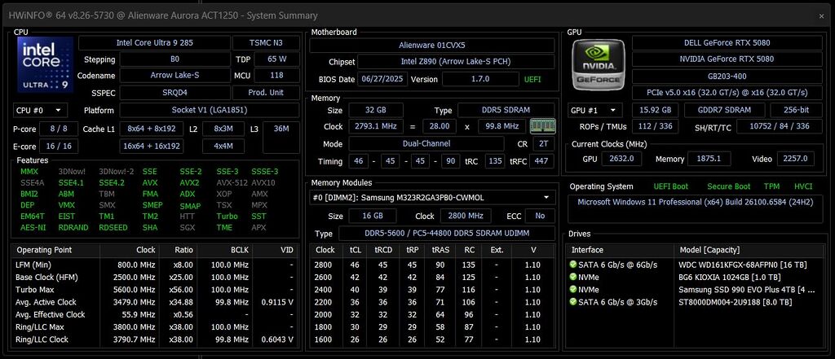Click the ECC No field
Image resolution: width=835 pixels, height=359 pixels.
tap(540, 216)
